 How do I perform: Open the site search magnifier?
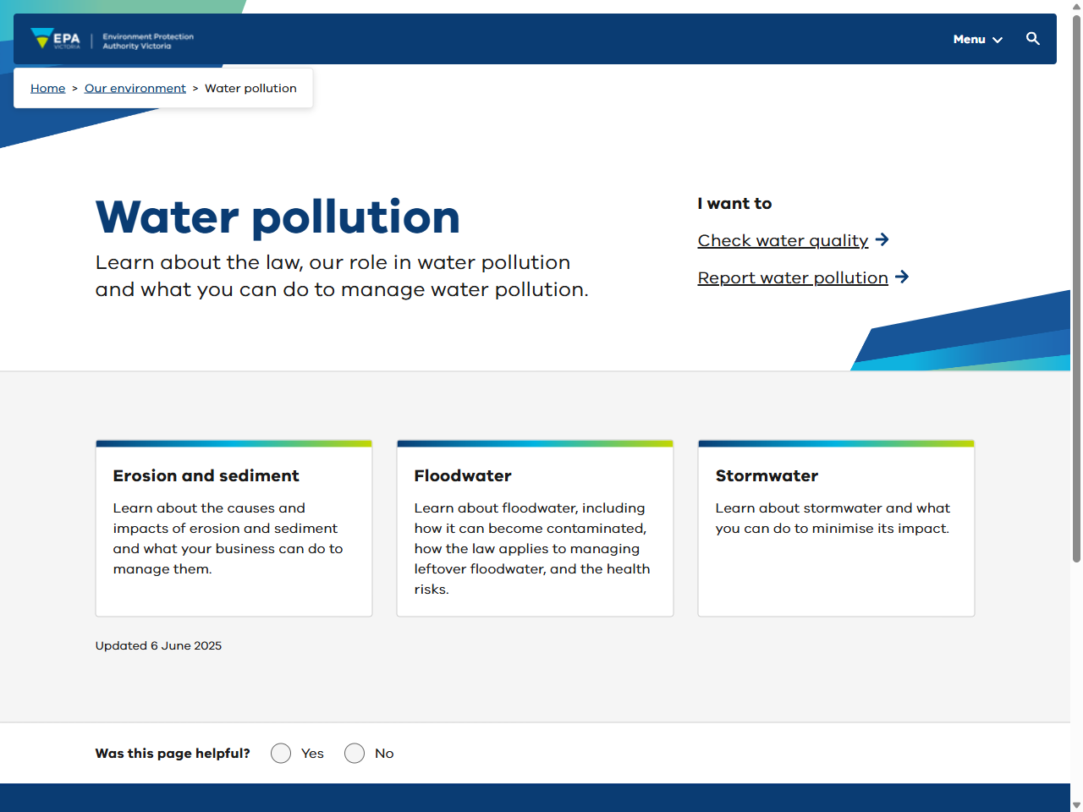[x=1032, y=39]
